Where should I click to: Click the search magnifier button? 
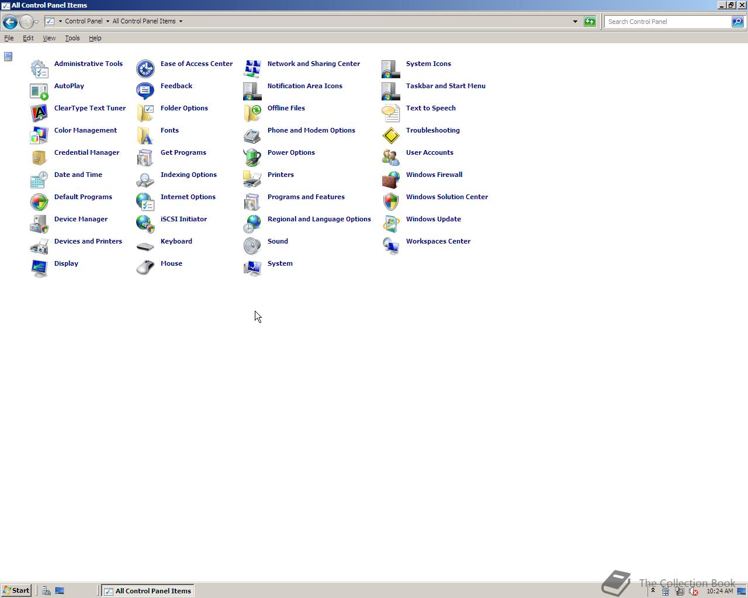coord(738,22)
